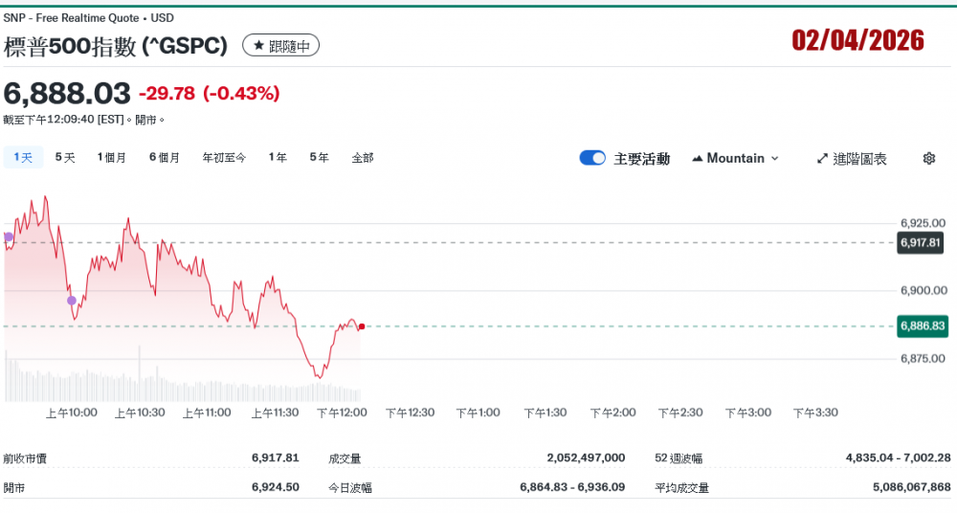This screenshot has width=957, height=513.
Task: Click the tallest volume bar before 上午10:30
Action: 140,373
